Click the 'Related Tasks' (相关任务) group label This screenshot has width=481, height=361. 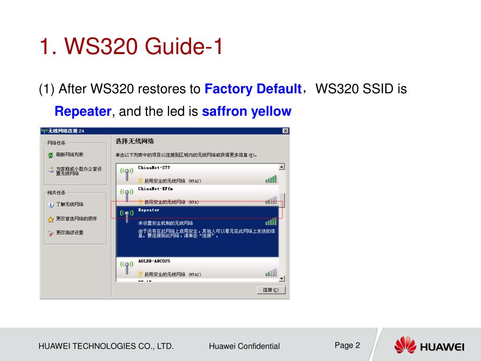pyautogui.click(x=56, y=192)
